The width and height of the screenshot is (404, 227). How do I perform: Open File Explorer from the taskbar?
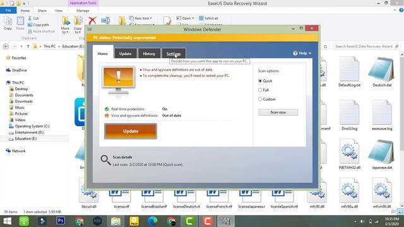pos(116,221)
